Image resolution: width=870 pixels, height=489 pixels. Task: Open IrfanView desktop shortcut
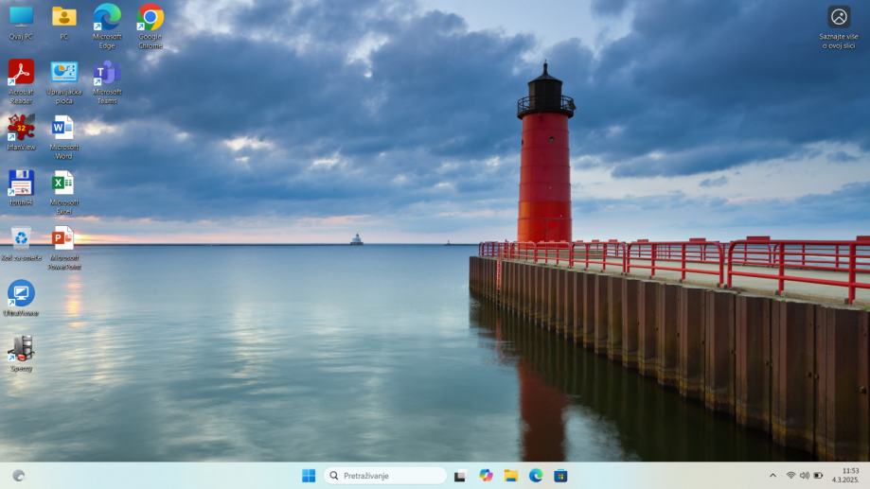tap(21, 132)
